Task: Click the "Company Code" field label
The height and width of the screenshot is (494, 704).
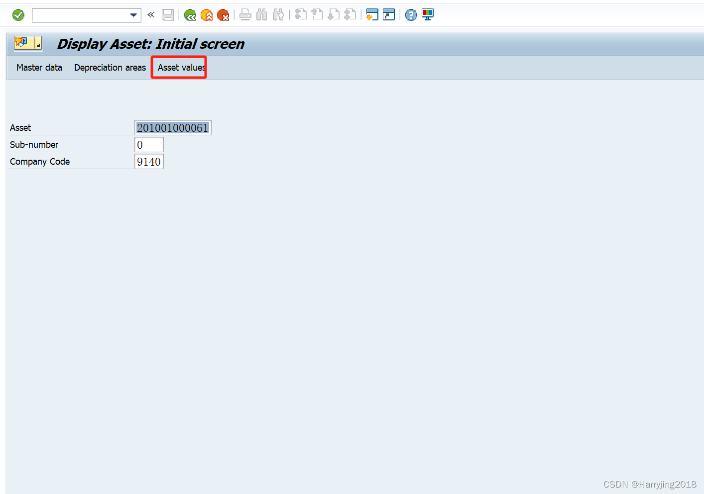Action: tap(40, 162)
